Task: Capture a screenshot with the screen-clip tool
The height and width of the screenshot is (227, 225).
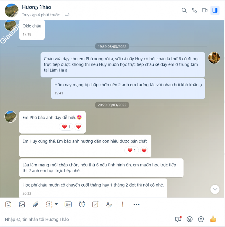Action: coord(49,205)
